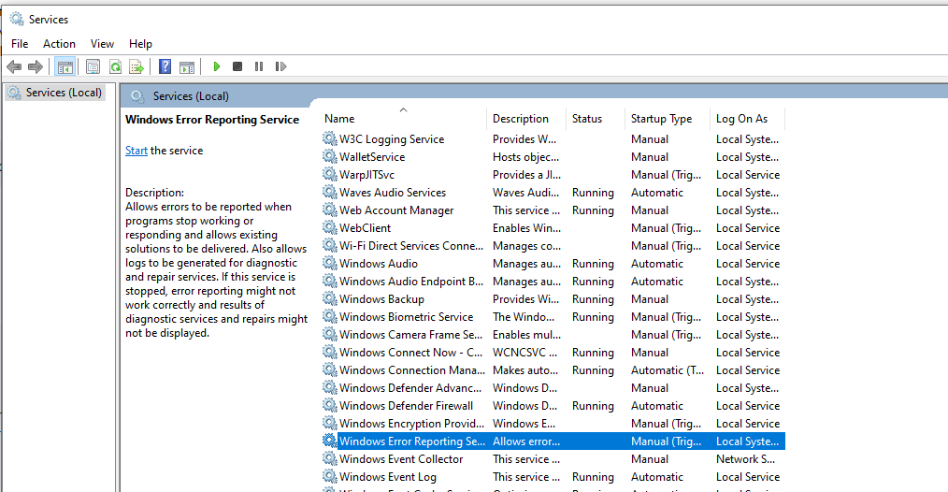The image size is (948, 492).
Task: Select the Windows Connection Mana... service
Action: click(x=411, y=370)
